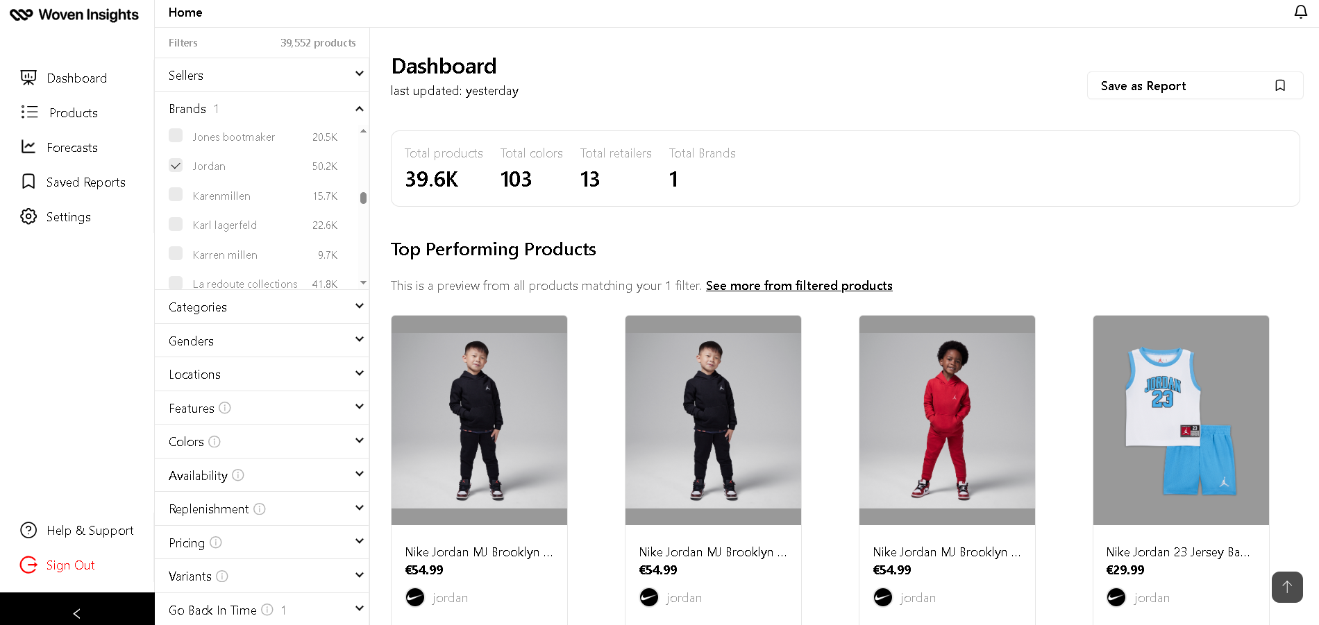Click the scroll-to-top arrow button
The width and height of the screenshot is (1319, 625).
click(1287, 587)
